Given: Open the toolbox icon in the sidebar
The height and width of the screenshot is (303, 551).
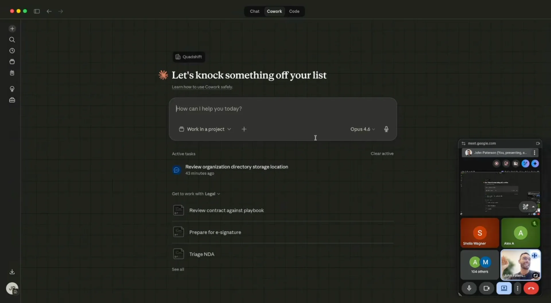Looking at the screenshot, I should pyautogui.click(x=12, y=100).
